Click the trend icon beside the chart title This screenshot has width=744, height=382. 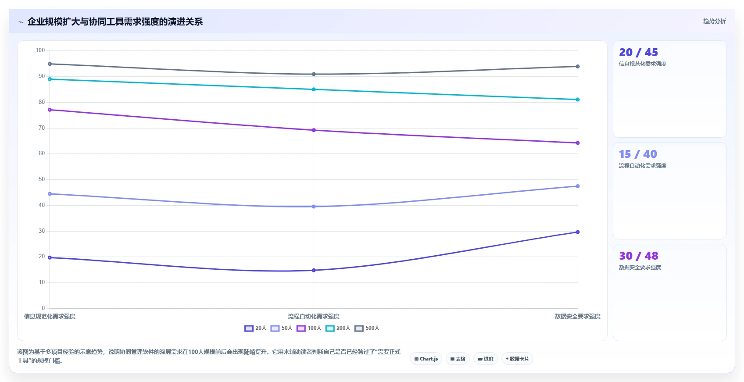coord(21,22)
